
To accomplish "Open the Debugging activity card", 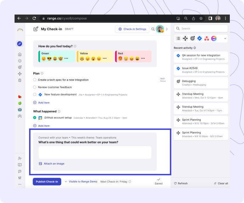I will pos(201,83).
